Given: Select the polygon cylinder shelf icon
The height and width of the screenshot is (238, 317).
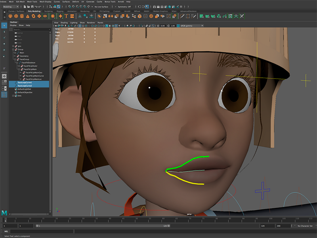Looking at the screenshot, I should [22, 16].
